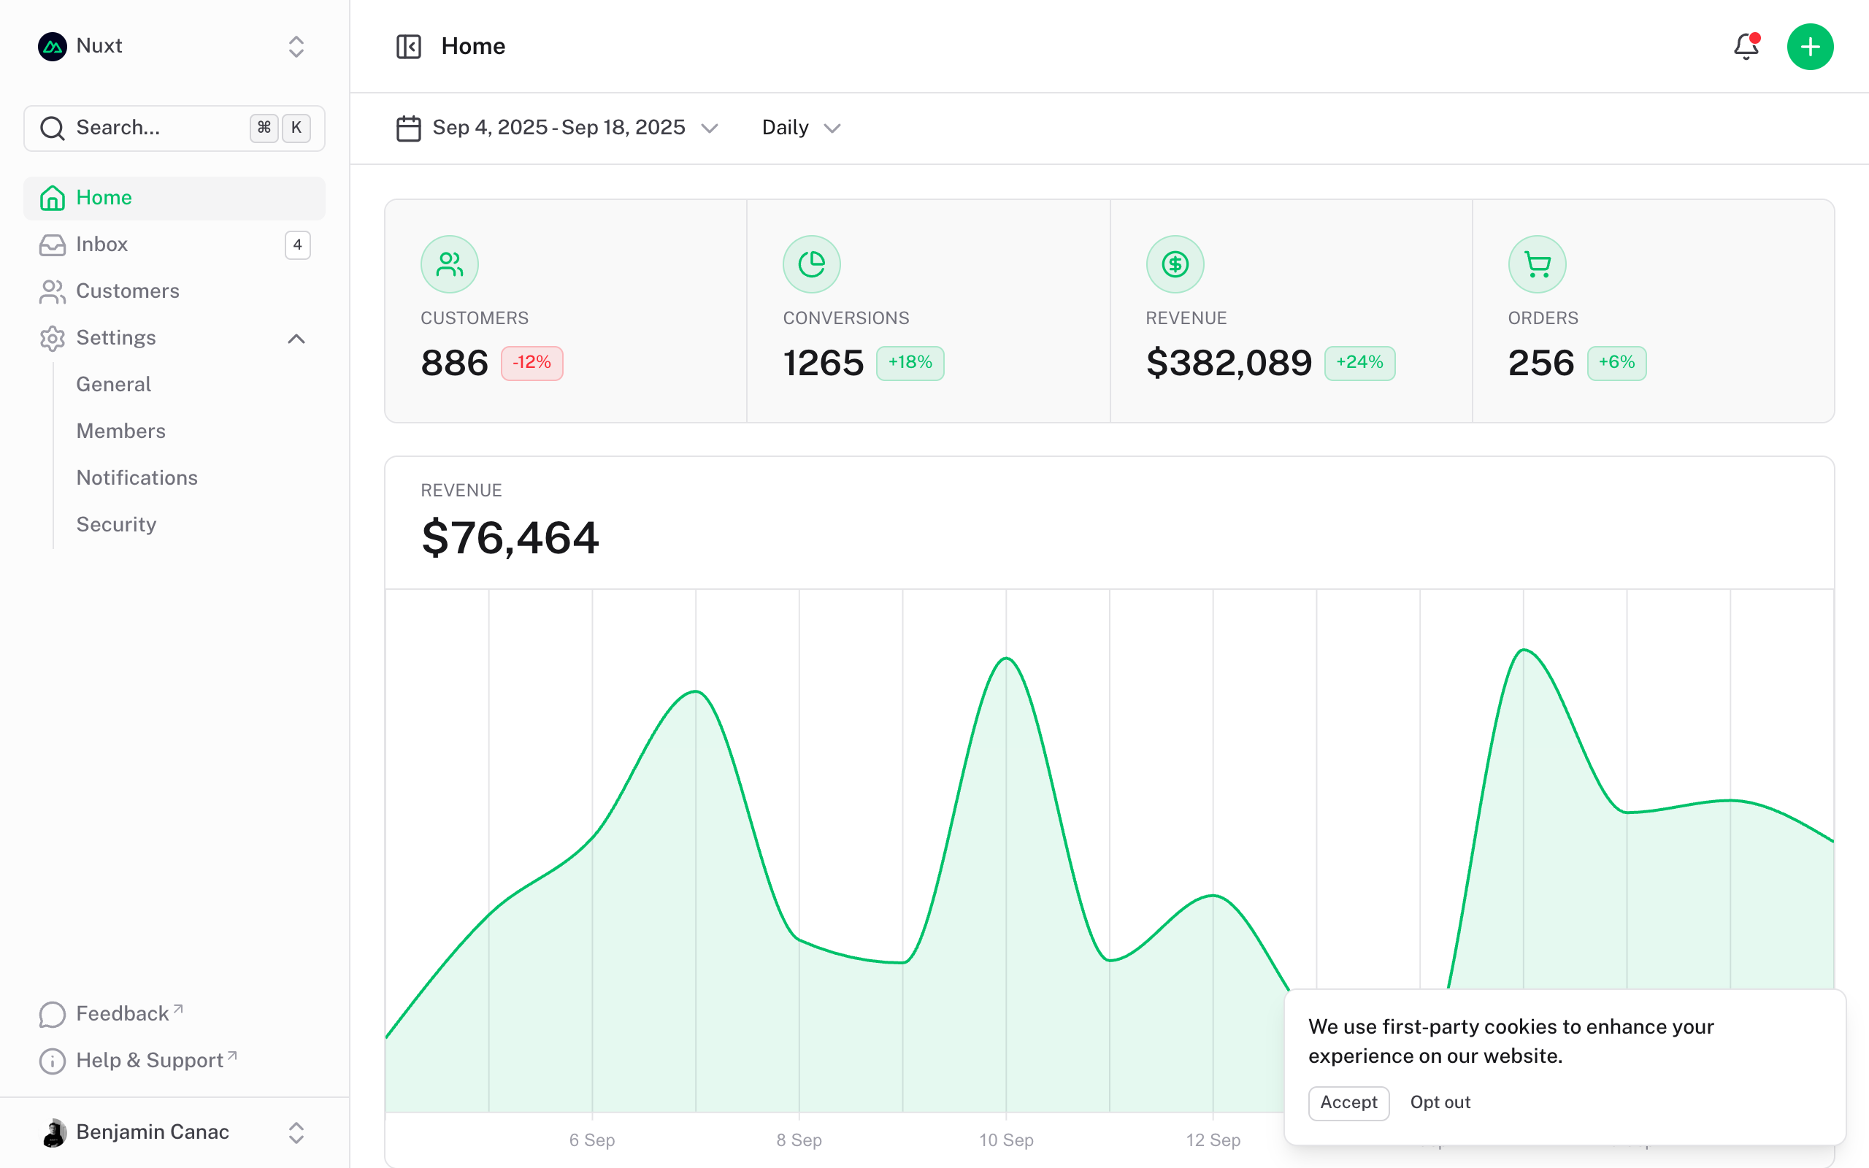1869x1168 pixels.
Task: Click the dollar icon above Revenue
Action: coord(1175,264)
